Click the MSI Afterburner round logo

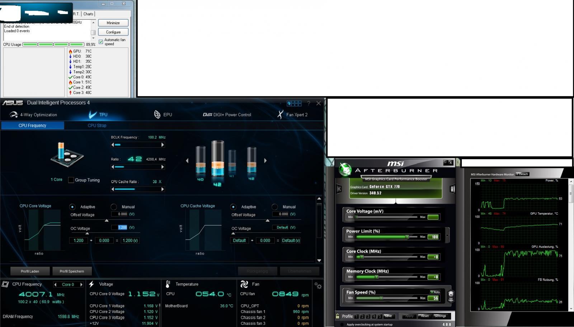[345, 169]
